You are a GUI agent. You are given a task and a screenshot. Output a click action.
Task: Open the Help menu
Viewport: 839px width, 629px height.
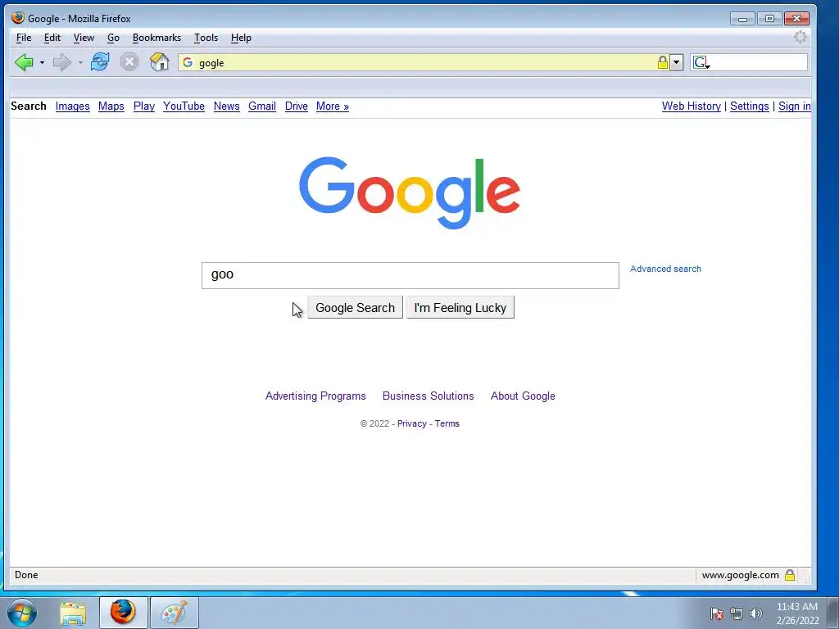(x=241, y=38)
